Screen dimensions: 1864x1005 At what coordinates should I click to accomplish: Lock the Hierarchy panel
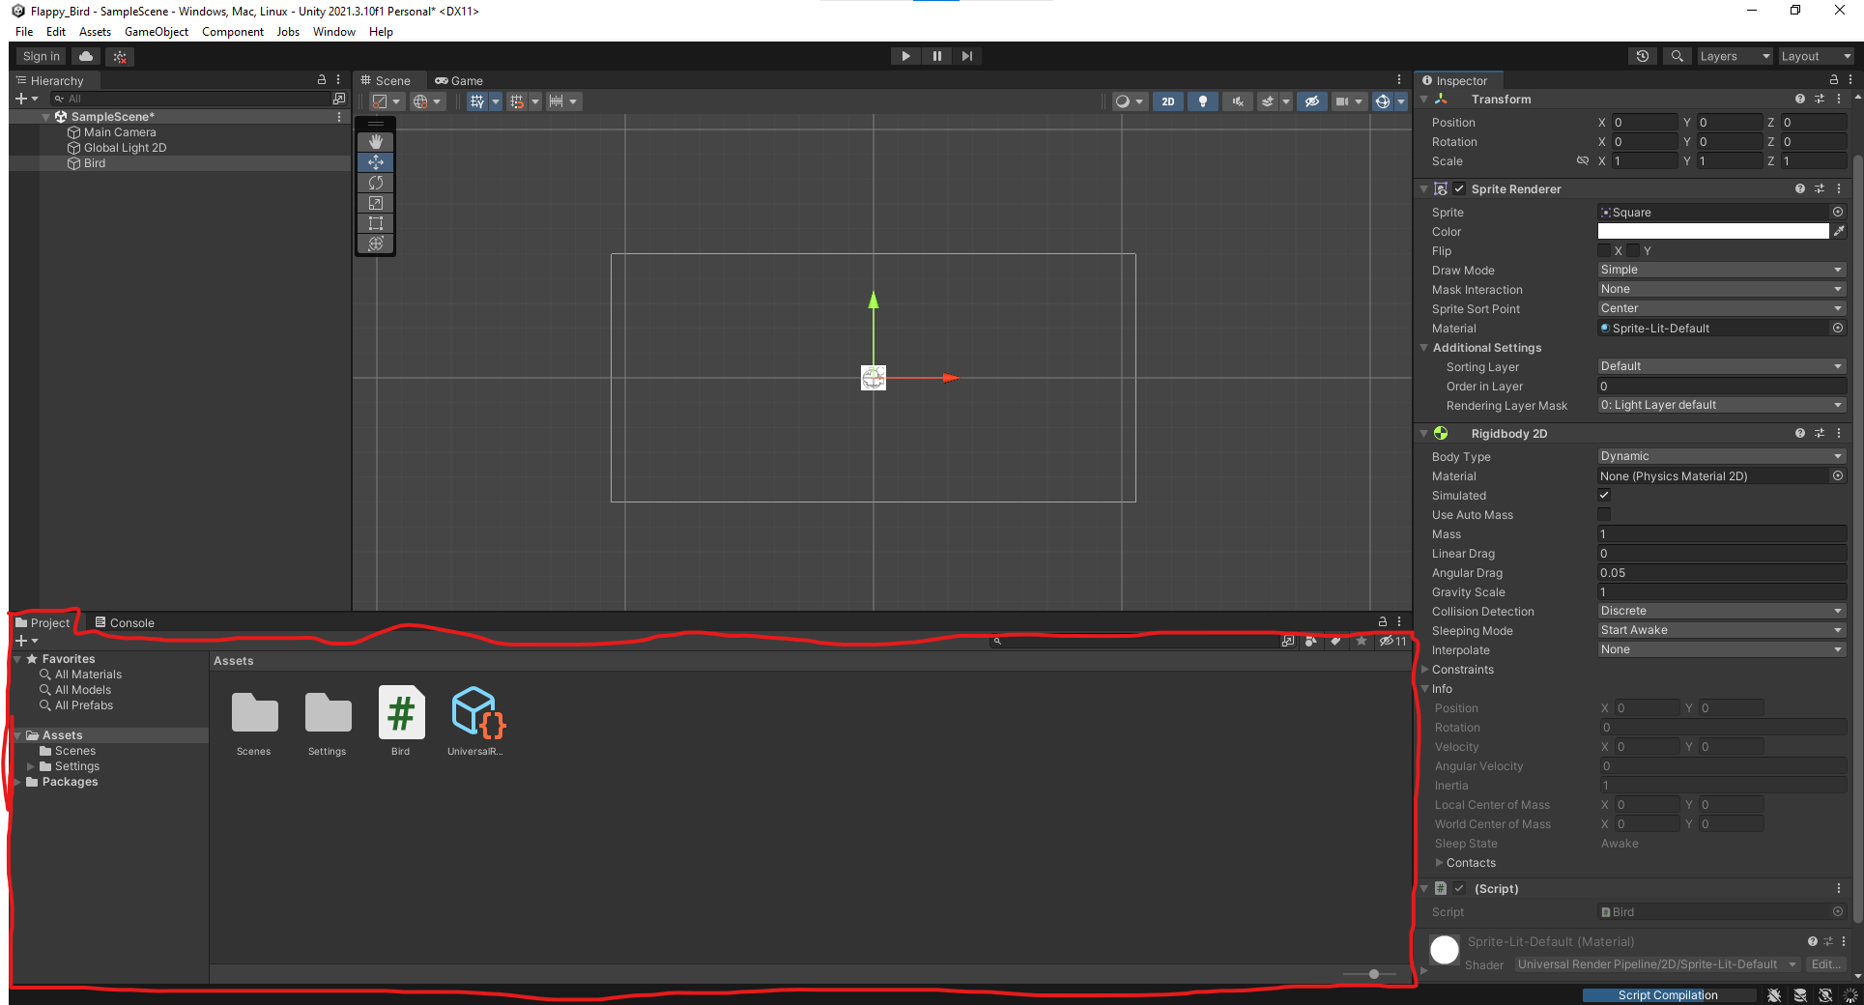click(x=322, y=79)
